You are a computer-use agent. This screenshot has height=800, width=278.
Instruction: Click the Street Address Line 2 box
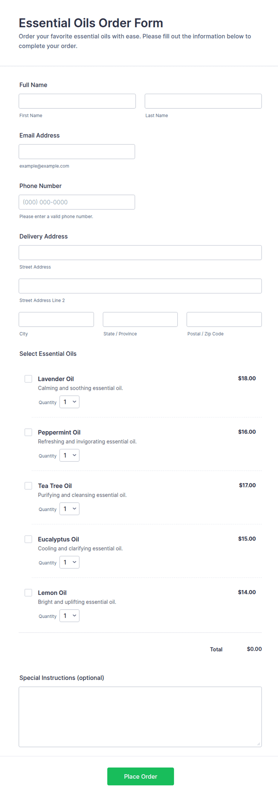[x=140, y=286]
